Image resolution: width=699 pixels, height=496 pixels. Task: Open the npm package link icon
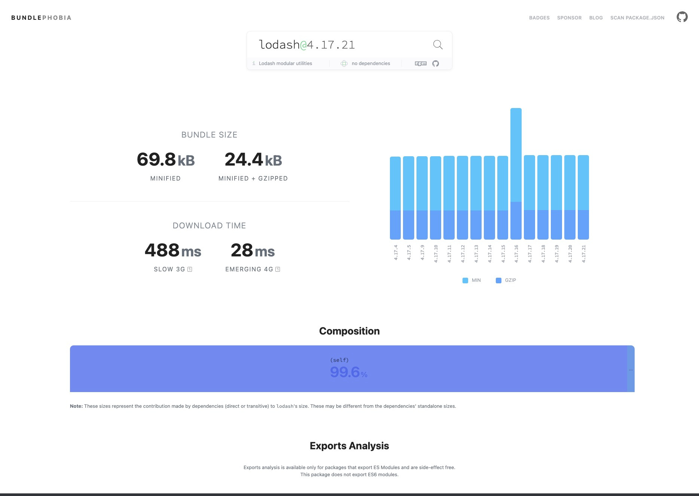421,64
